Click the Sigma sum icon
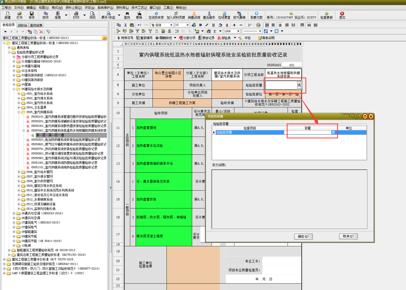The image size is (406, 290). [215, 31]
